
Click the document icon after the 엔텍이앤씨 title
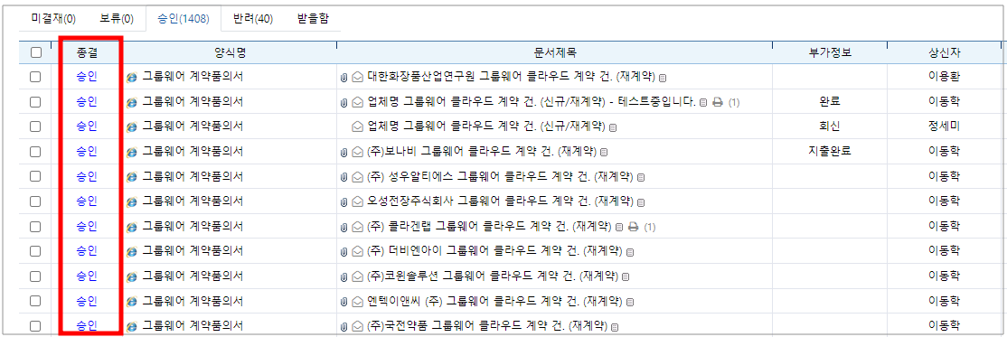pos(629,302)
